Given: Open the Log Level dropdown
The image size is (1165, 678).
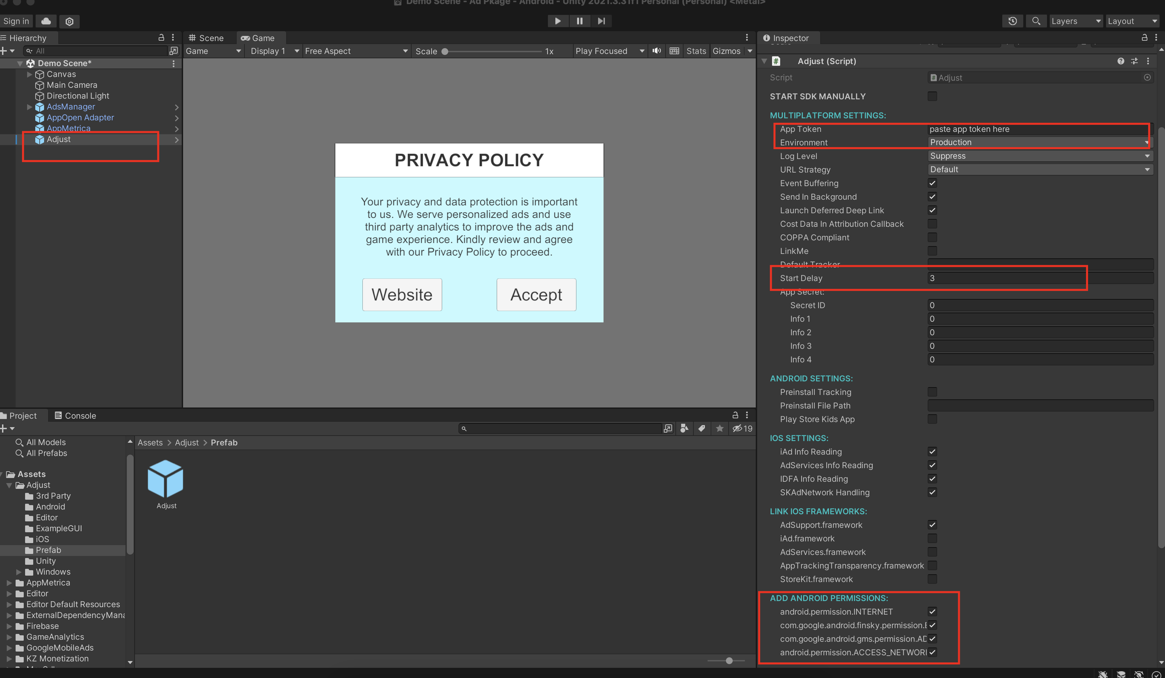Looking at the screenshot, I should [x=1038, y=156].
